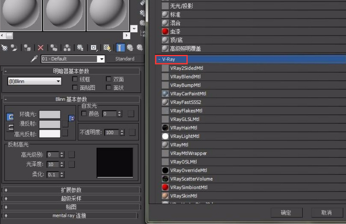Click the Put to Library icon
This screenshot has width=346, height=224.
point(80,47)
